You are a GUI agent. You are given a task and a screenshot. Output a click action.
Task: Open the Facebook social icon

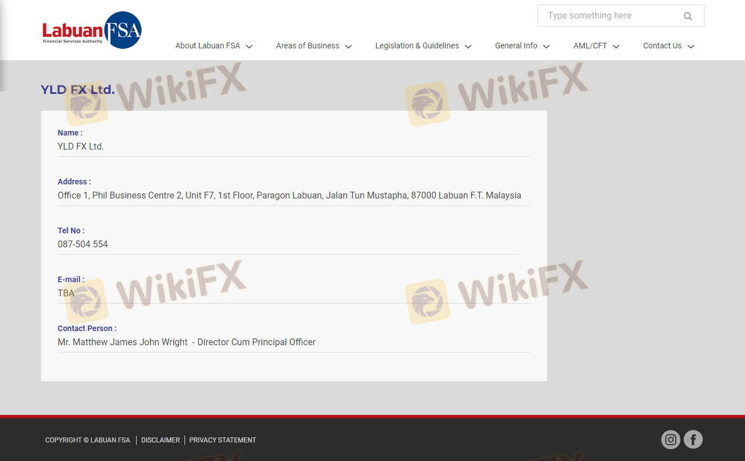(693, 440)
